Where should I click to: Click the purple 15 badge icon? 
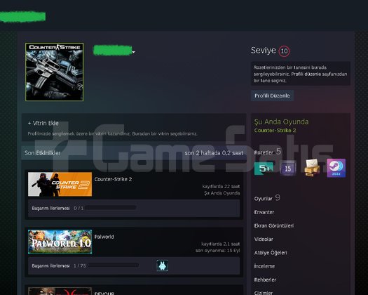click(x=288, y=168)
